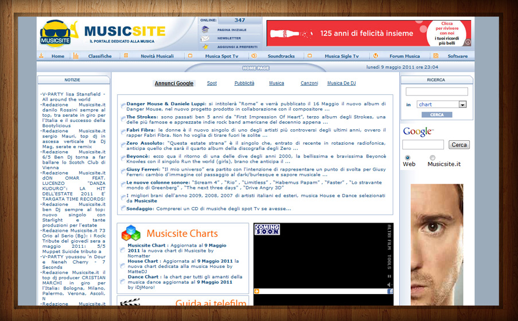The height and width of the screenshot is (321, 518).
Task: Click the Google logo
Action: click(x=418, y=132)
